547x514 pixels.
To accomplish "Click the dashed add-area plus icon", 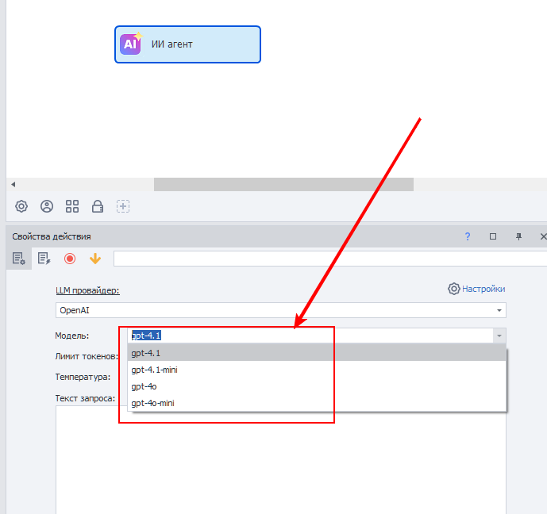I will coord(123,206).
